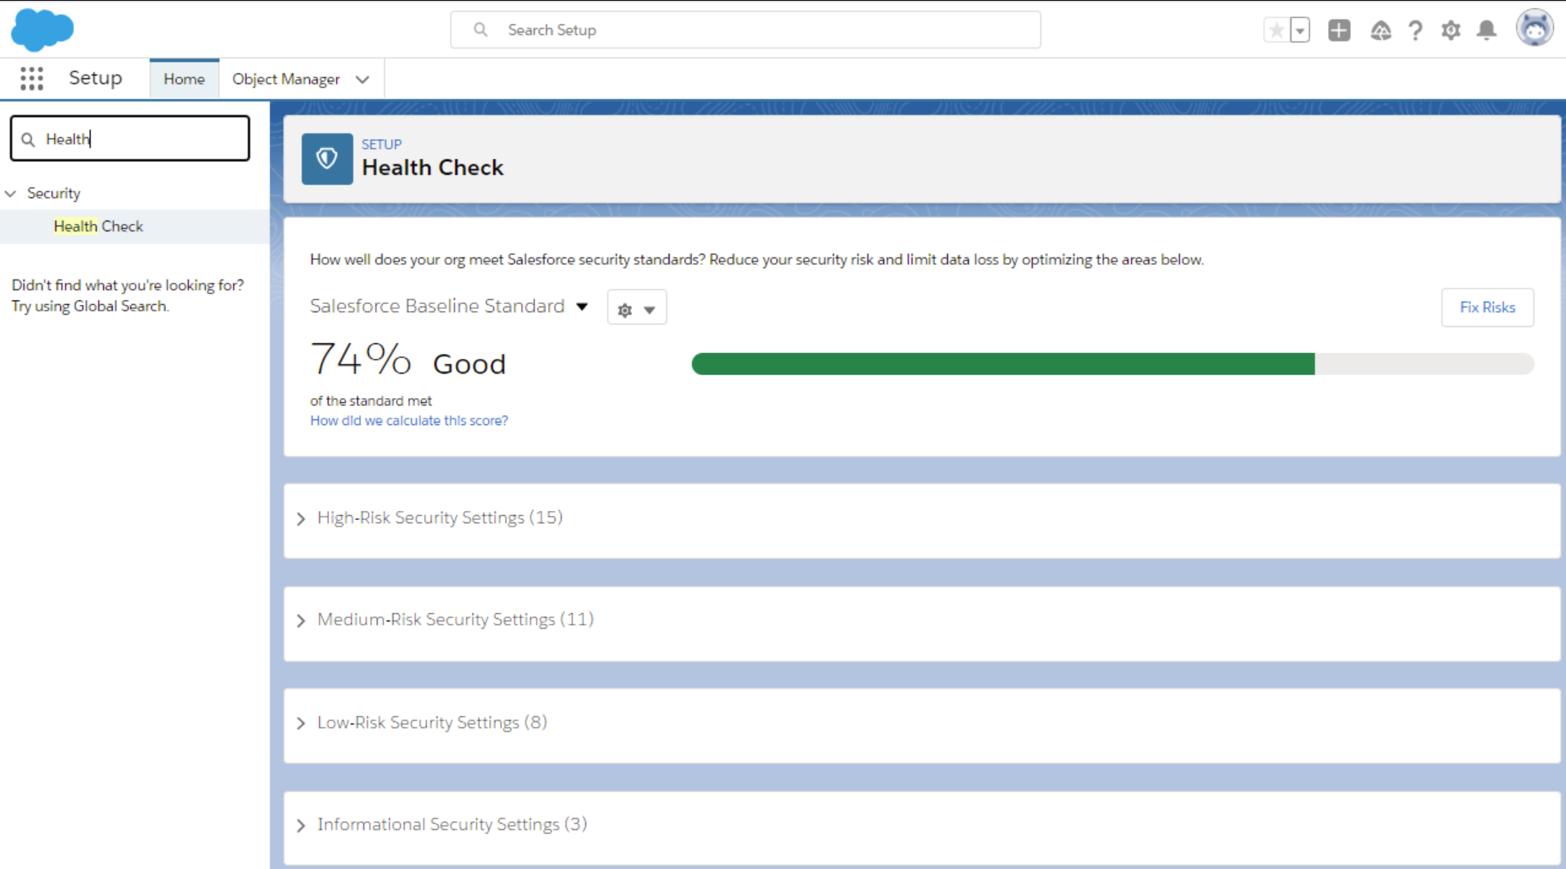Click the 74% security score progress bar
The height and width of the screenshot is (869, 1566).
[1112, 364]
